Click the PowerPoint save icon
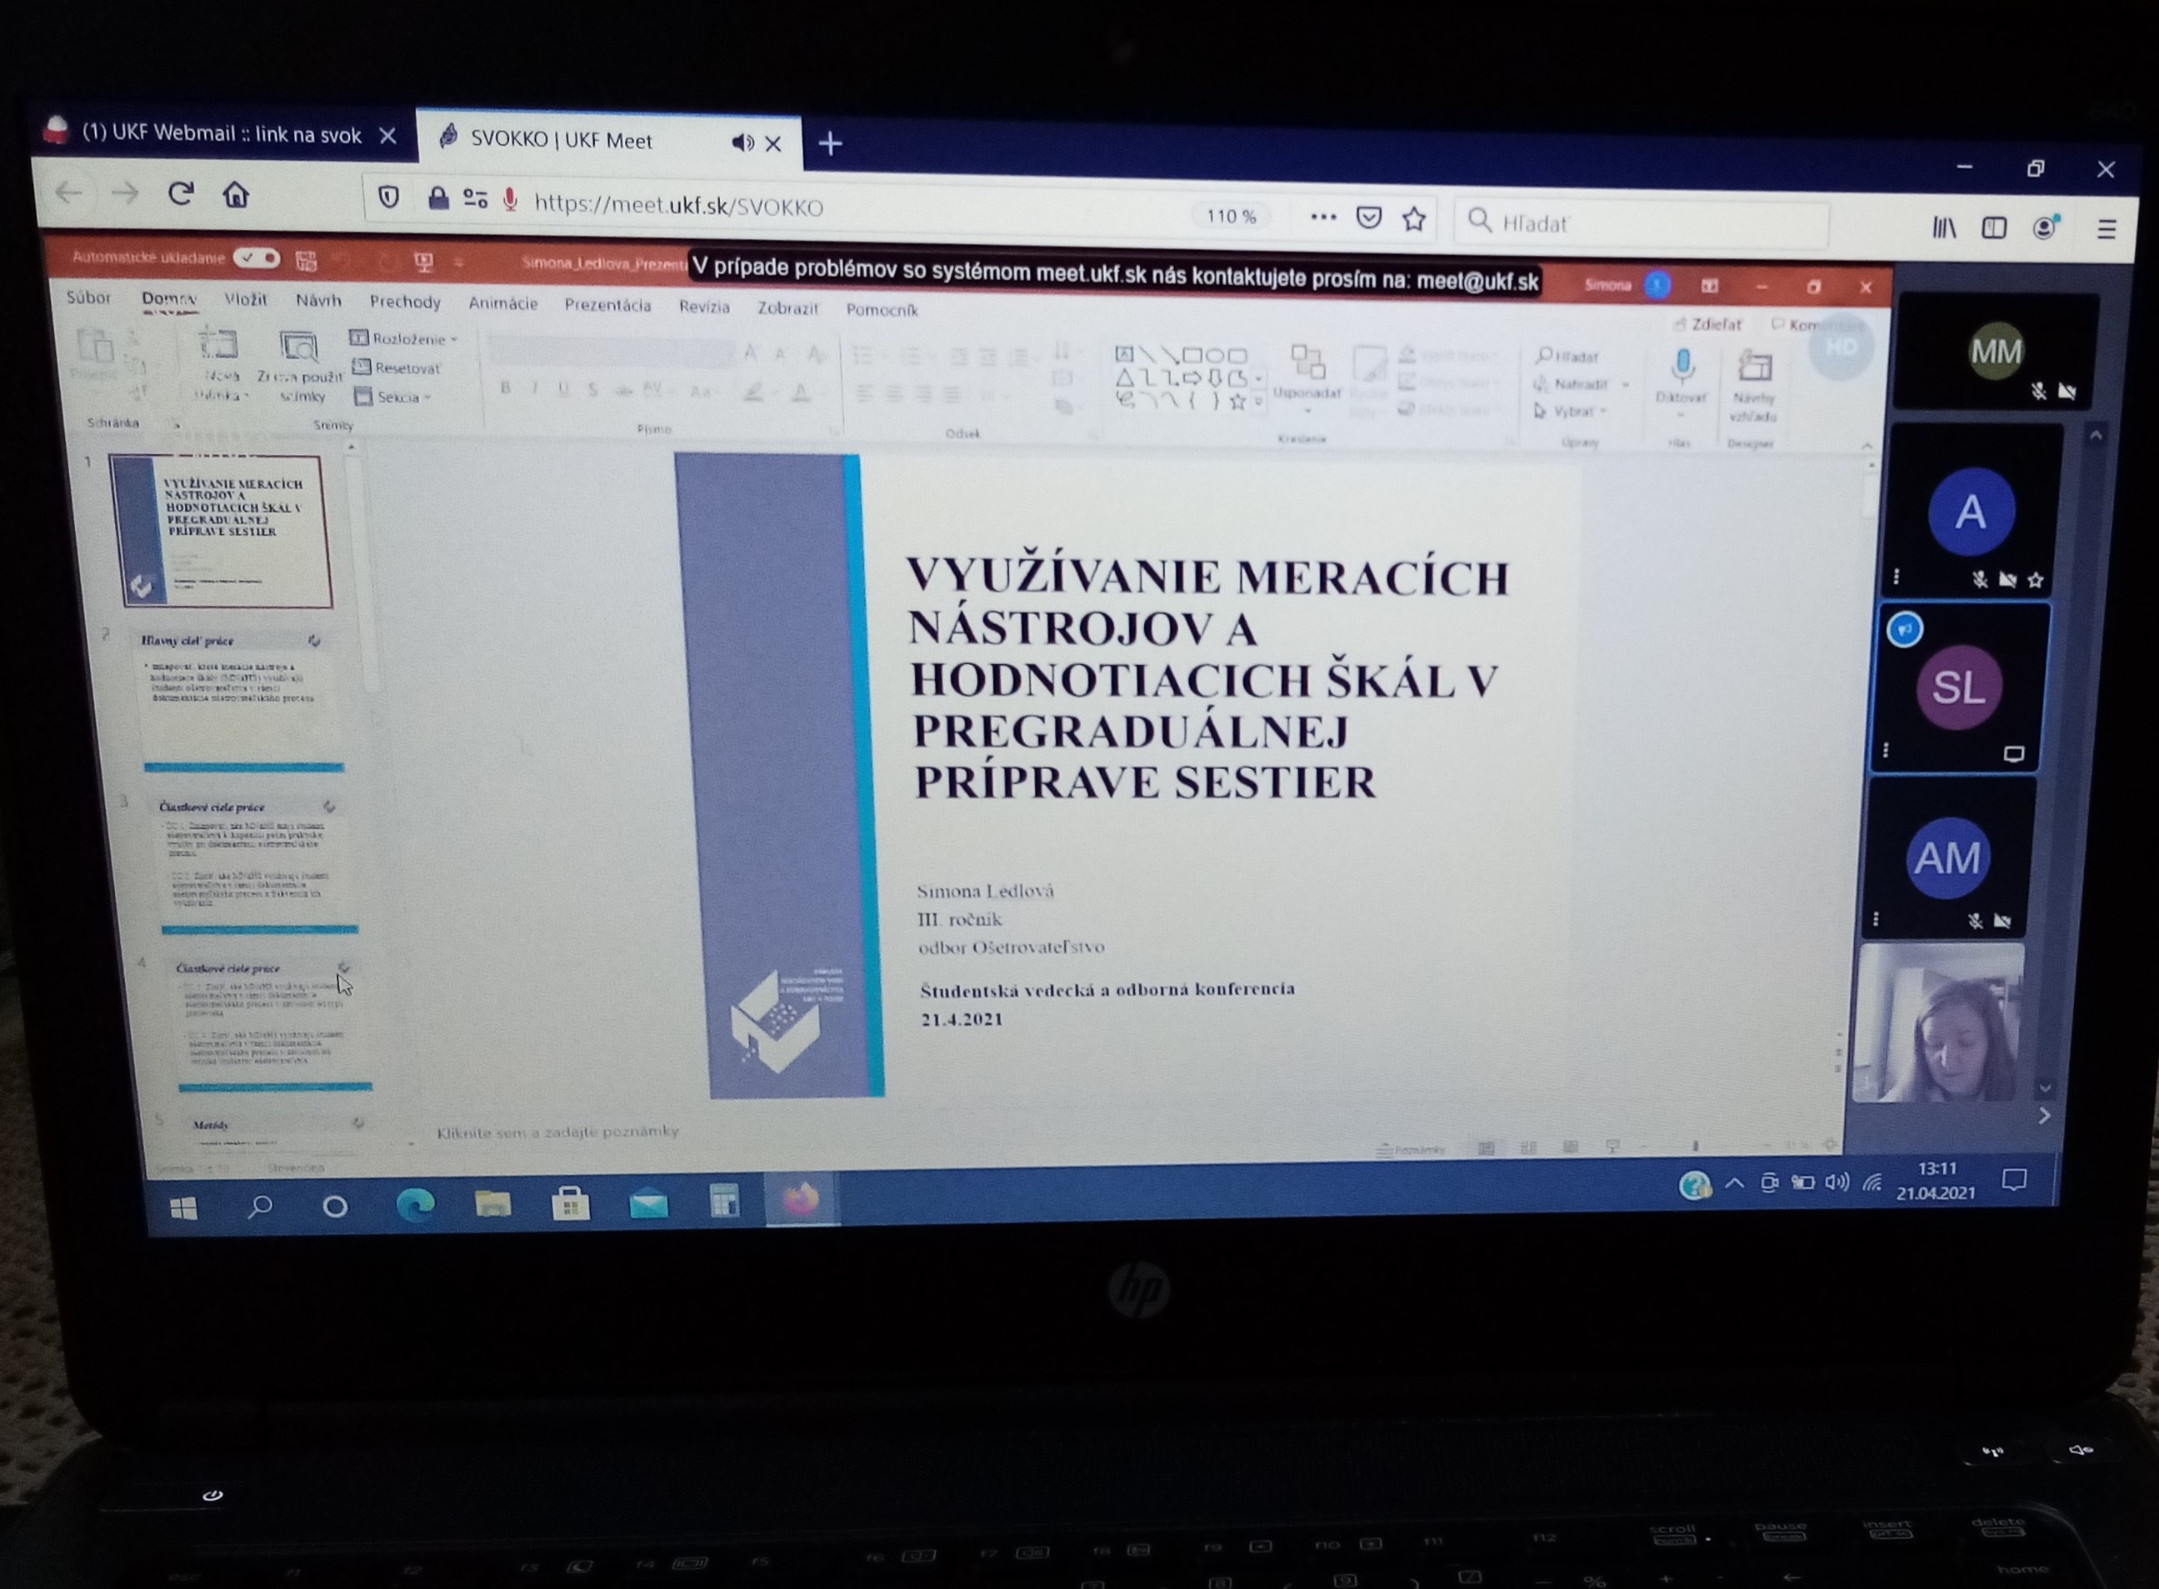 (307, 260)
